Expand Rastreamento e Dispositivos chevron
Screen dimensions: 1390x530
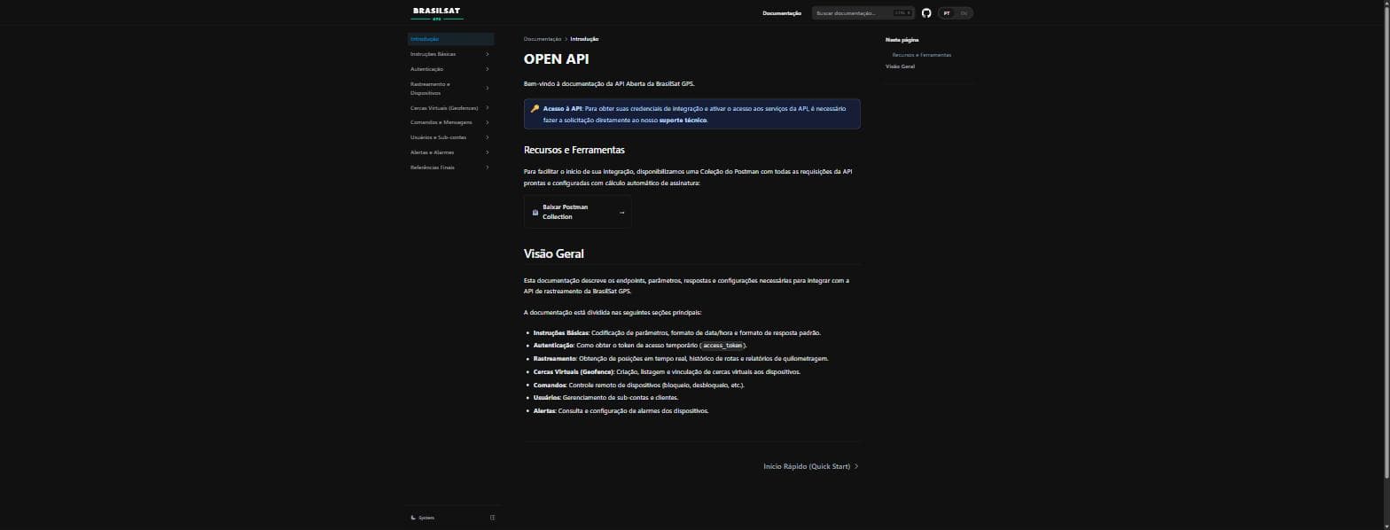click(488, 89)
